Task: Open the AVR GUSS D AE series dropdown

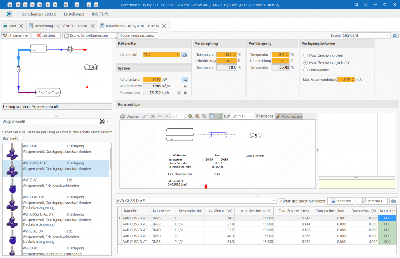Action: point(273,201)
